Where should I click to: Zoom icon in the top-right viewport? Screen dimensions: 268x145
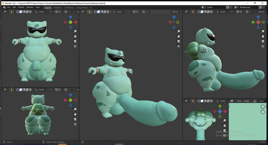[x=263, y=31]
